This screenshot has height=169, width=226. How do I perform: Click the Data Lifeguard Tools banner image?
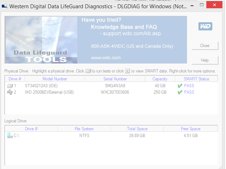point(41,40)
